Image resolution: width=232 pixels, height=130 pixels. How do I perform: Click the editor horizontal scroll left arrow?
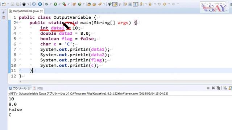coord(20,81)
